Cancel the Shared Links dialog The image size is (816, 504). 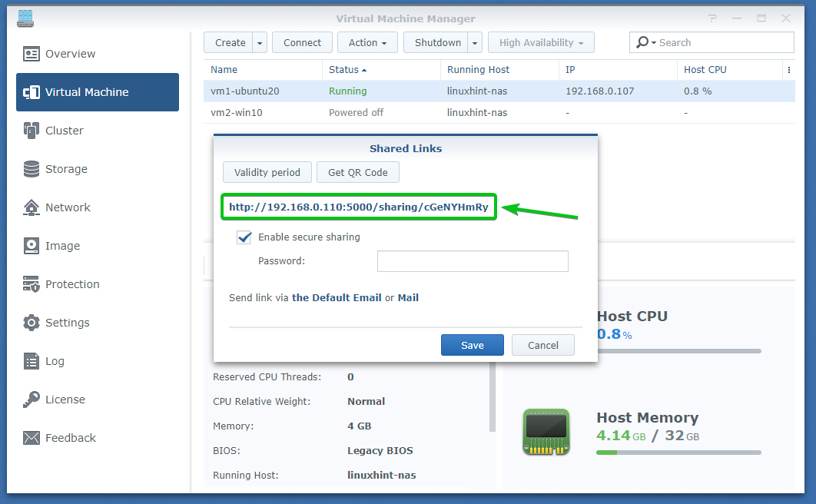click(x=542, y=345)
